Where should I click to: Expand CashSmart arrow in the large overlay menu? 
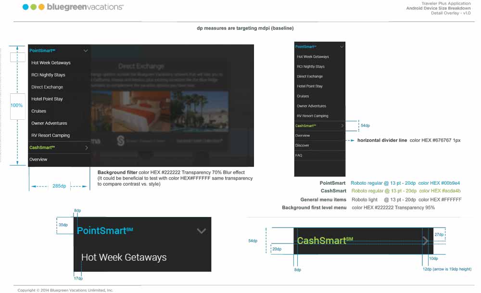point(87,148)
